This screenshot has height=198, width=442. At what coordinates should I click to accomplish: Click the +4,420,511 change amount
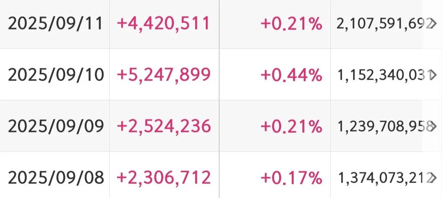(163, 24)
